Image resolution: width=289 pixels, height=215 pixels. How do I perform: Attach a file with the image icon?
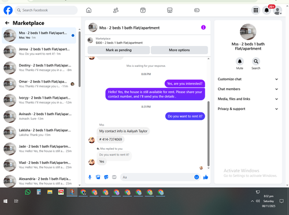(98, 177)
